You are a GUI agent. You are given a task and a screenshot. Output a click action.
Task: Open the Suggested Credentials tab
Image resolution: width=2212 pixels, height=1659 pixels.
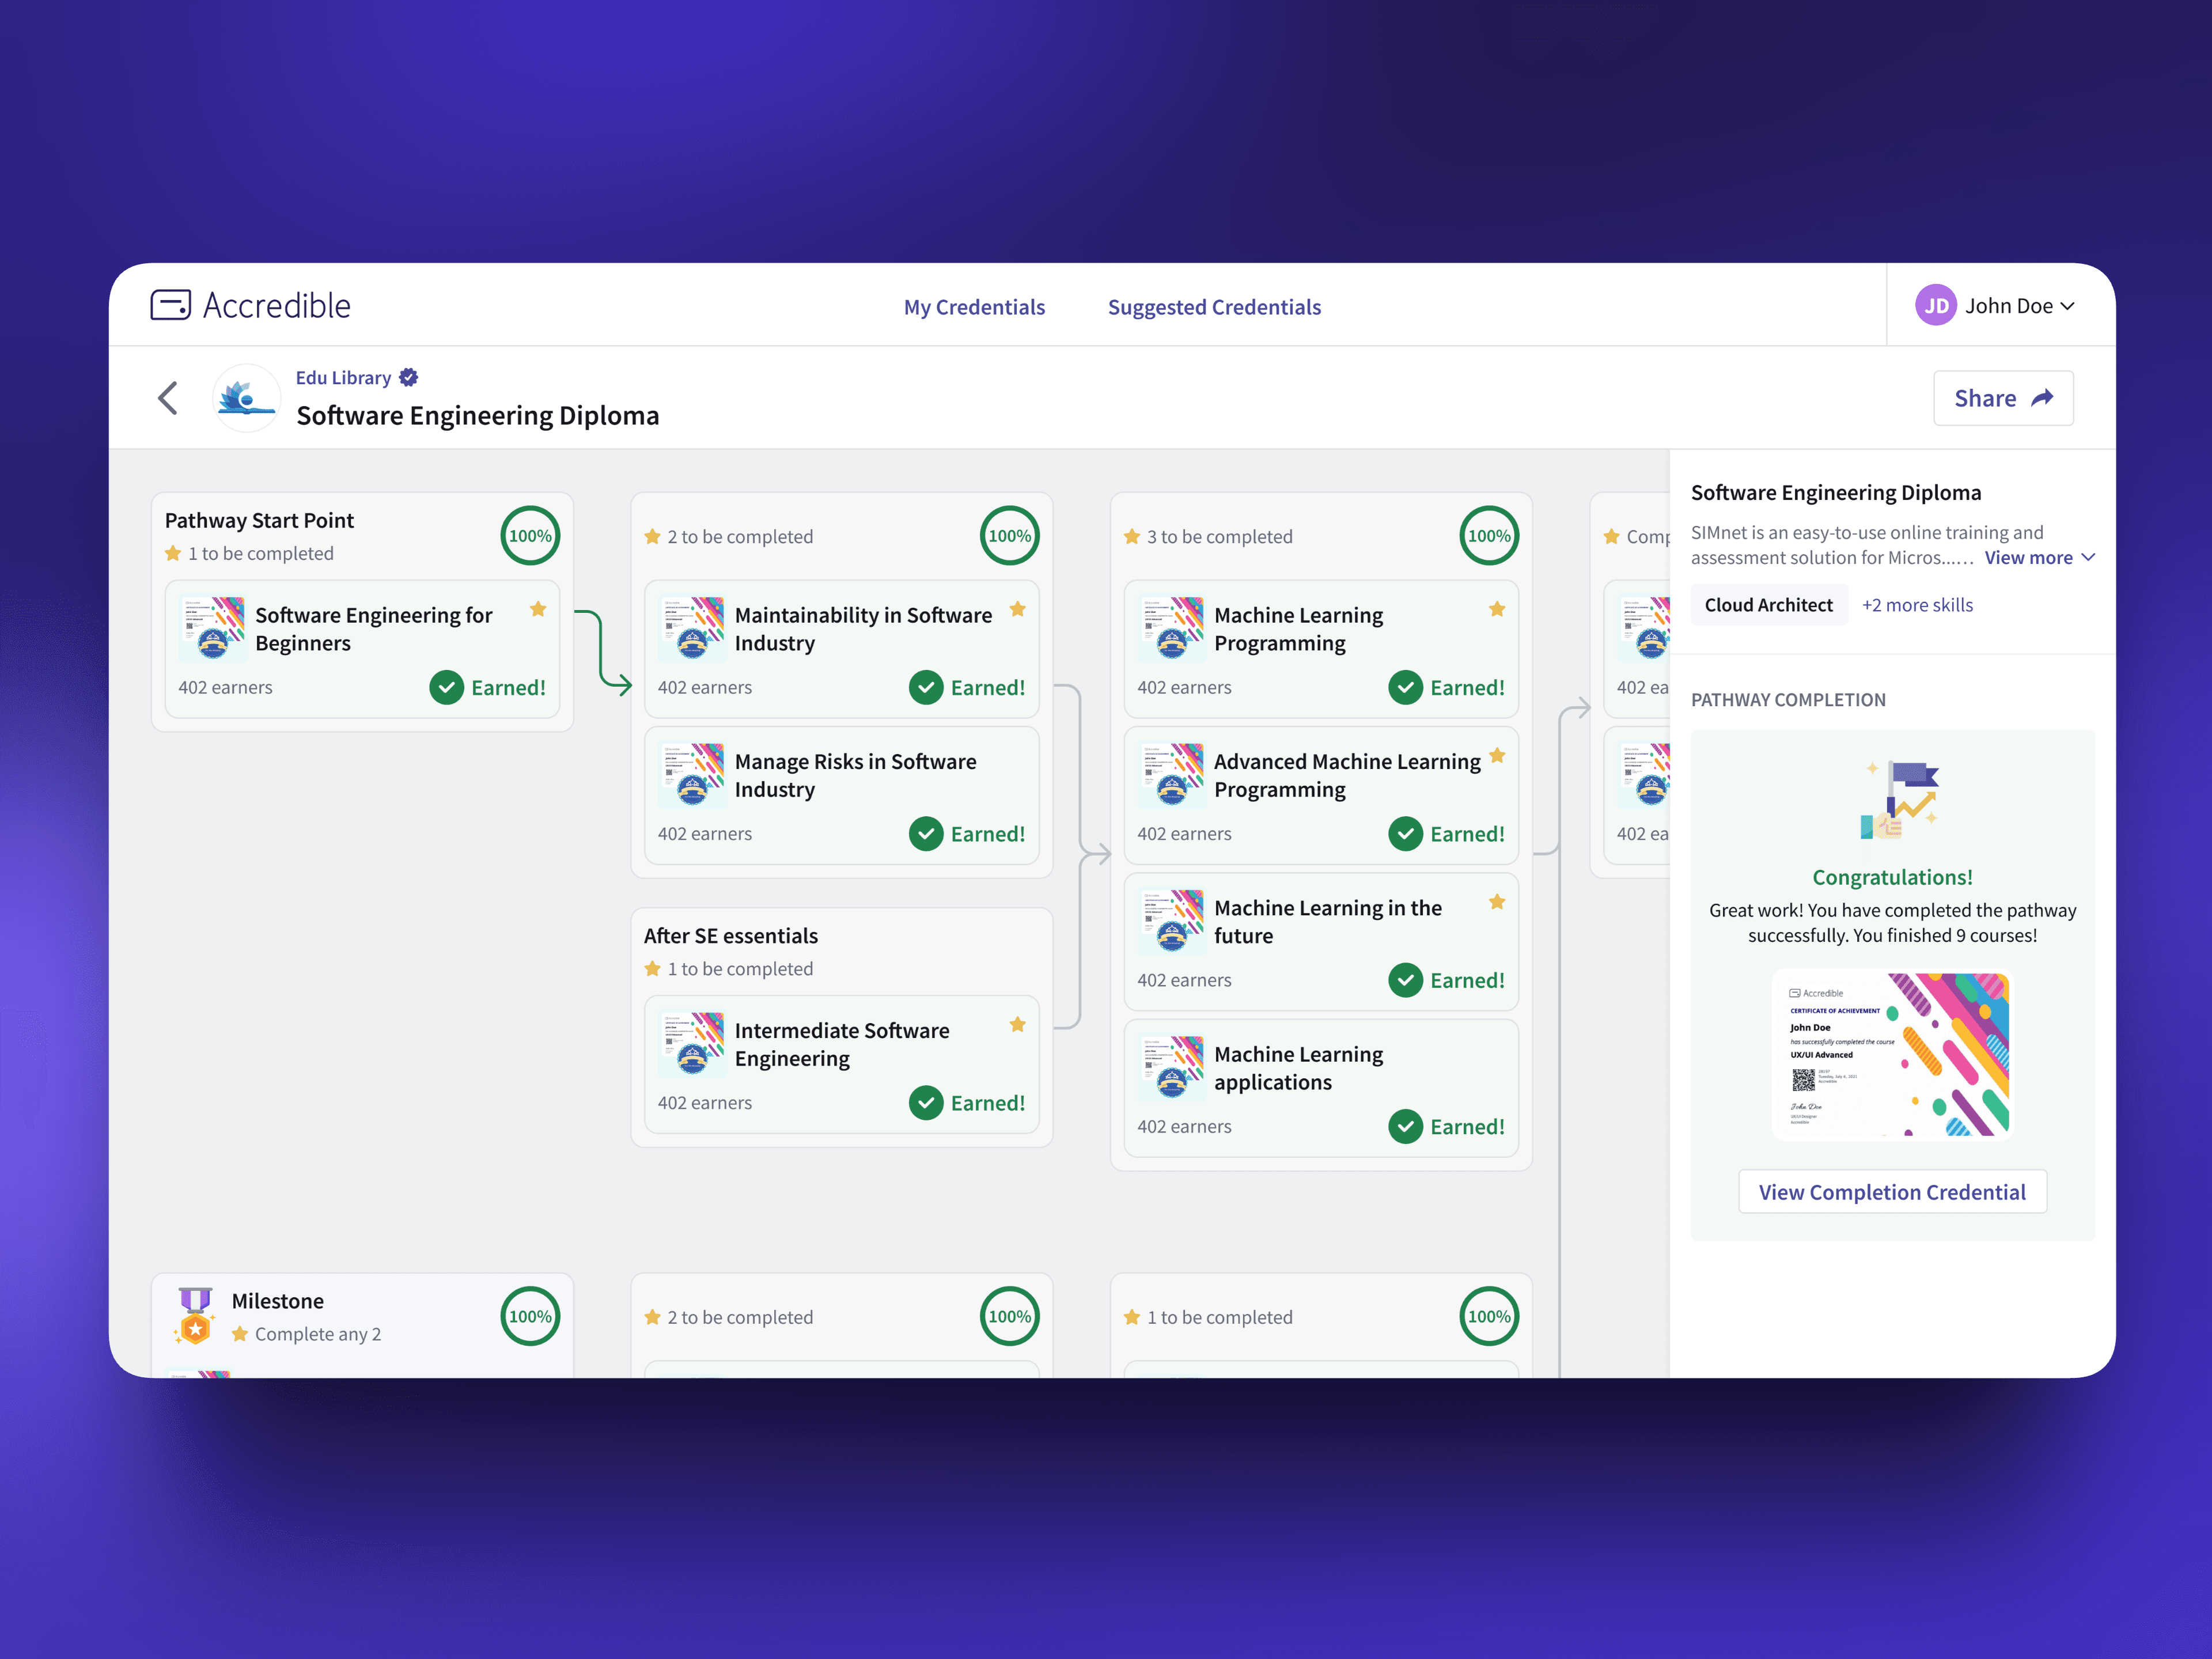[x=1214, y=307]
